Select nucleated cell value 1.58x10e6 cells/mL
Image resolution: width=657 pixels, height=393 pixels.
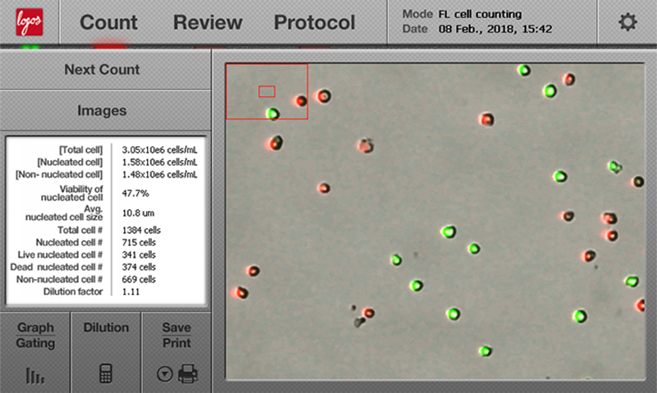click(x=159, y=162)
